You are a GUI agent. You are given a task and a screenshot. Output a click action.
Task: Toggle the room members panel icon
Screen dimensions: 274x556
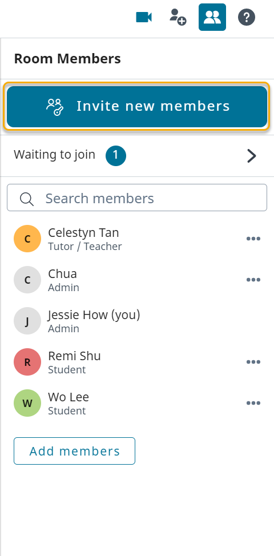pyautogui.click(x=212, y=17)
